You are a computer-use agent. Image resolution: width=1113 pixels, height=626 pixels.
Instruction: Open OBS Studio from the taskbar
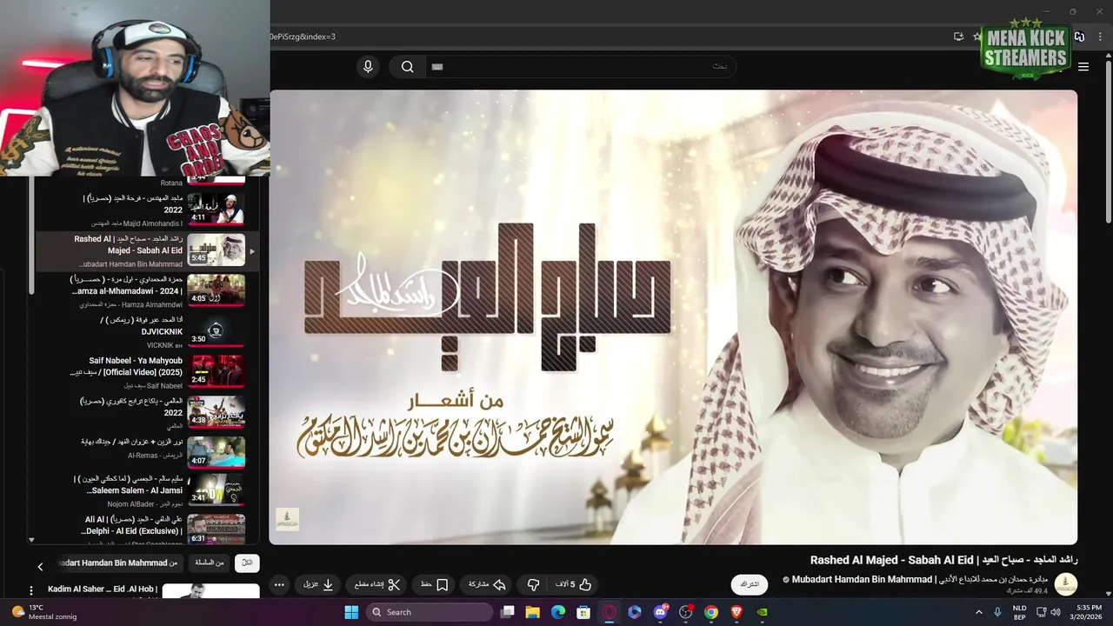(686, 612)
